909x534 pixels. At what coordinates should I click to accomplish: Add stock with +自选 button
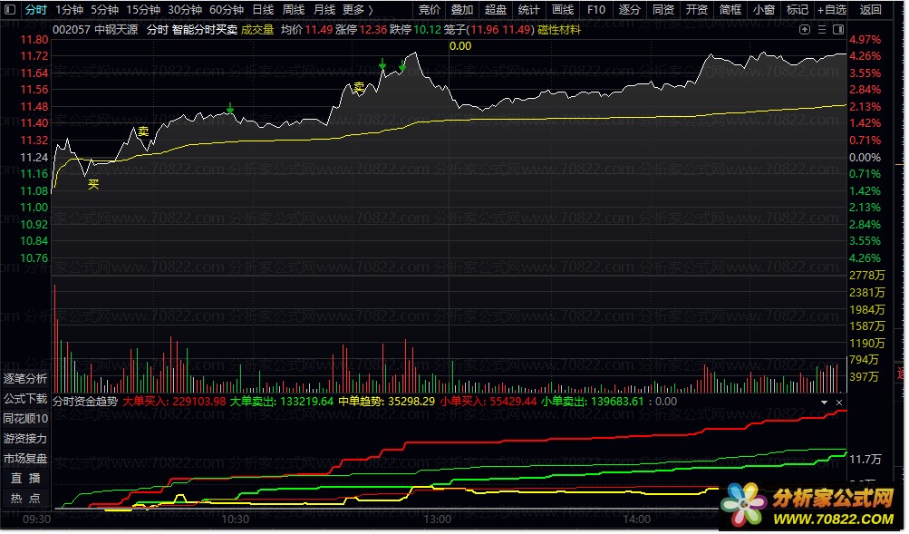[832, 10]
